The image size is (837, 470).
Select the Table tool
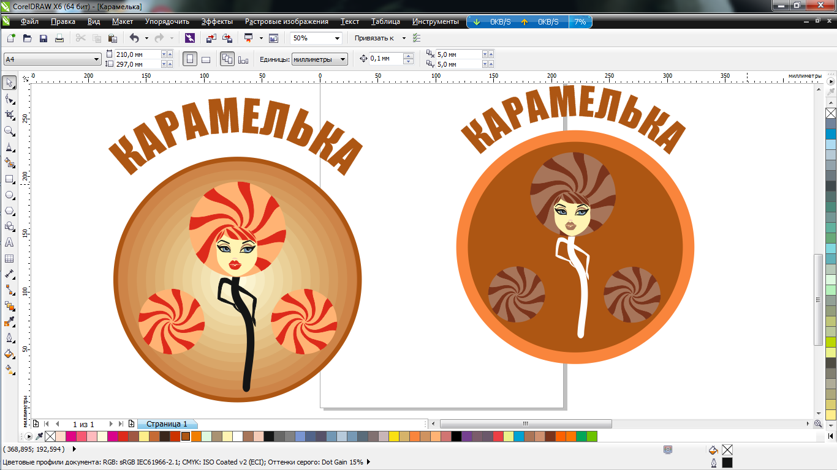tap(9, 258)
